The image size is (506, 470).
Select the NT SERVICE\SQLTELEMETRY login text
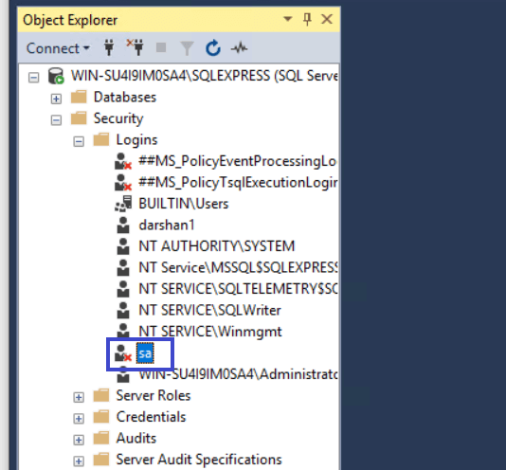point(238,289)
